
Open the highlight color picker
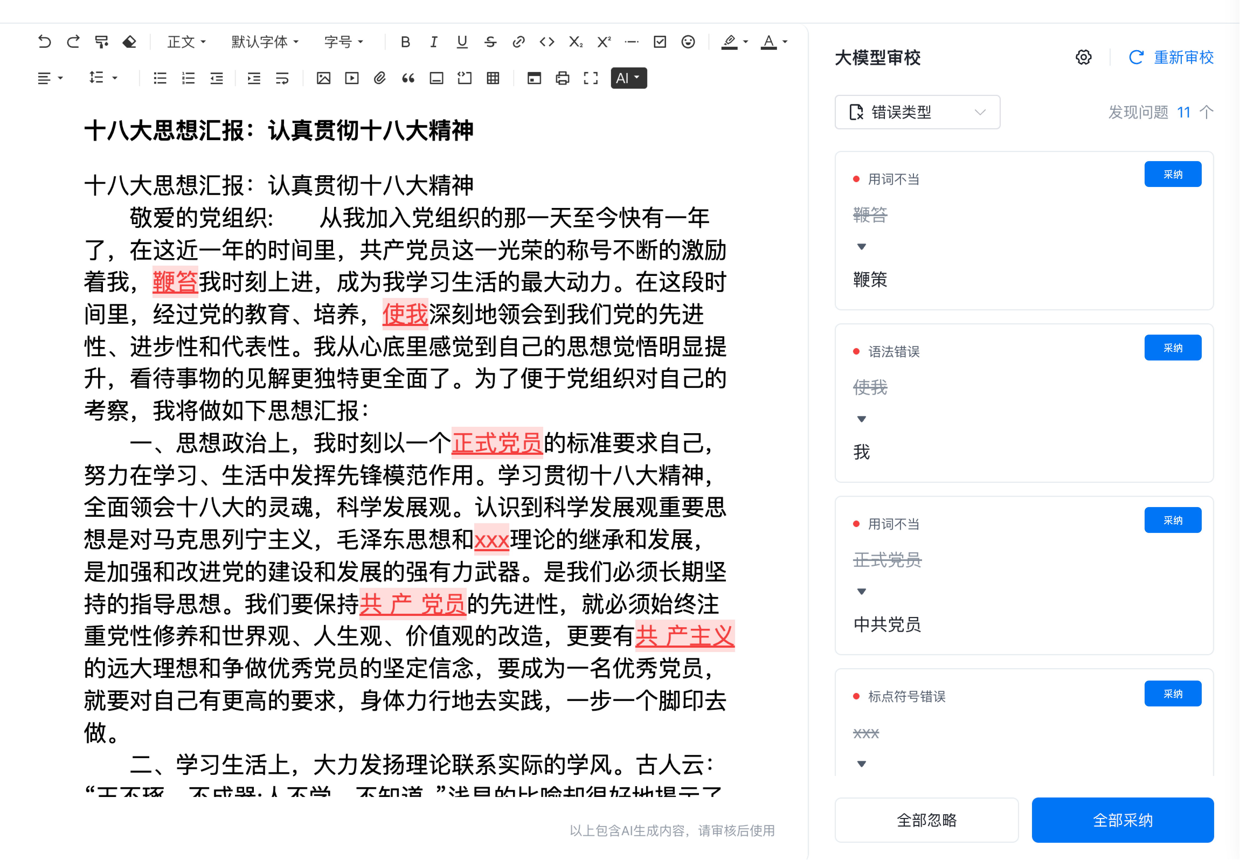(x=735, y=41)
